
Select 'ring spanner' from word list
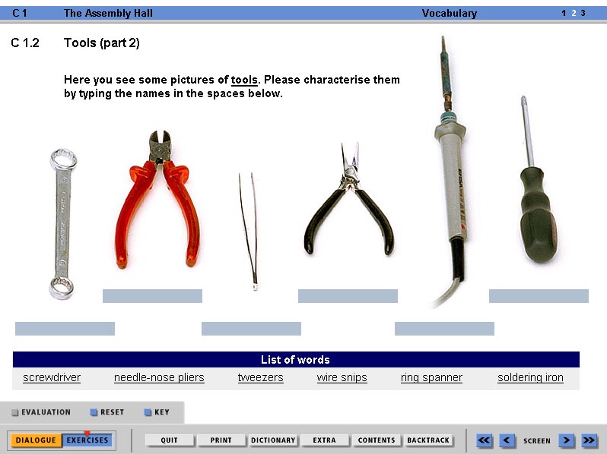[x=431, y=377]
